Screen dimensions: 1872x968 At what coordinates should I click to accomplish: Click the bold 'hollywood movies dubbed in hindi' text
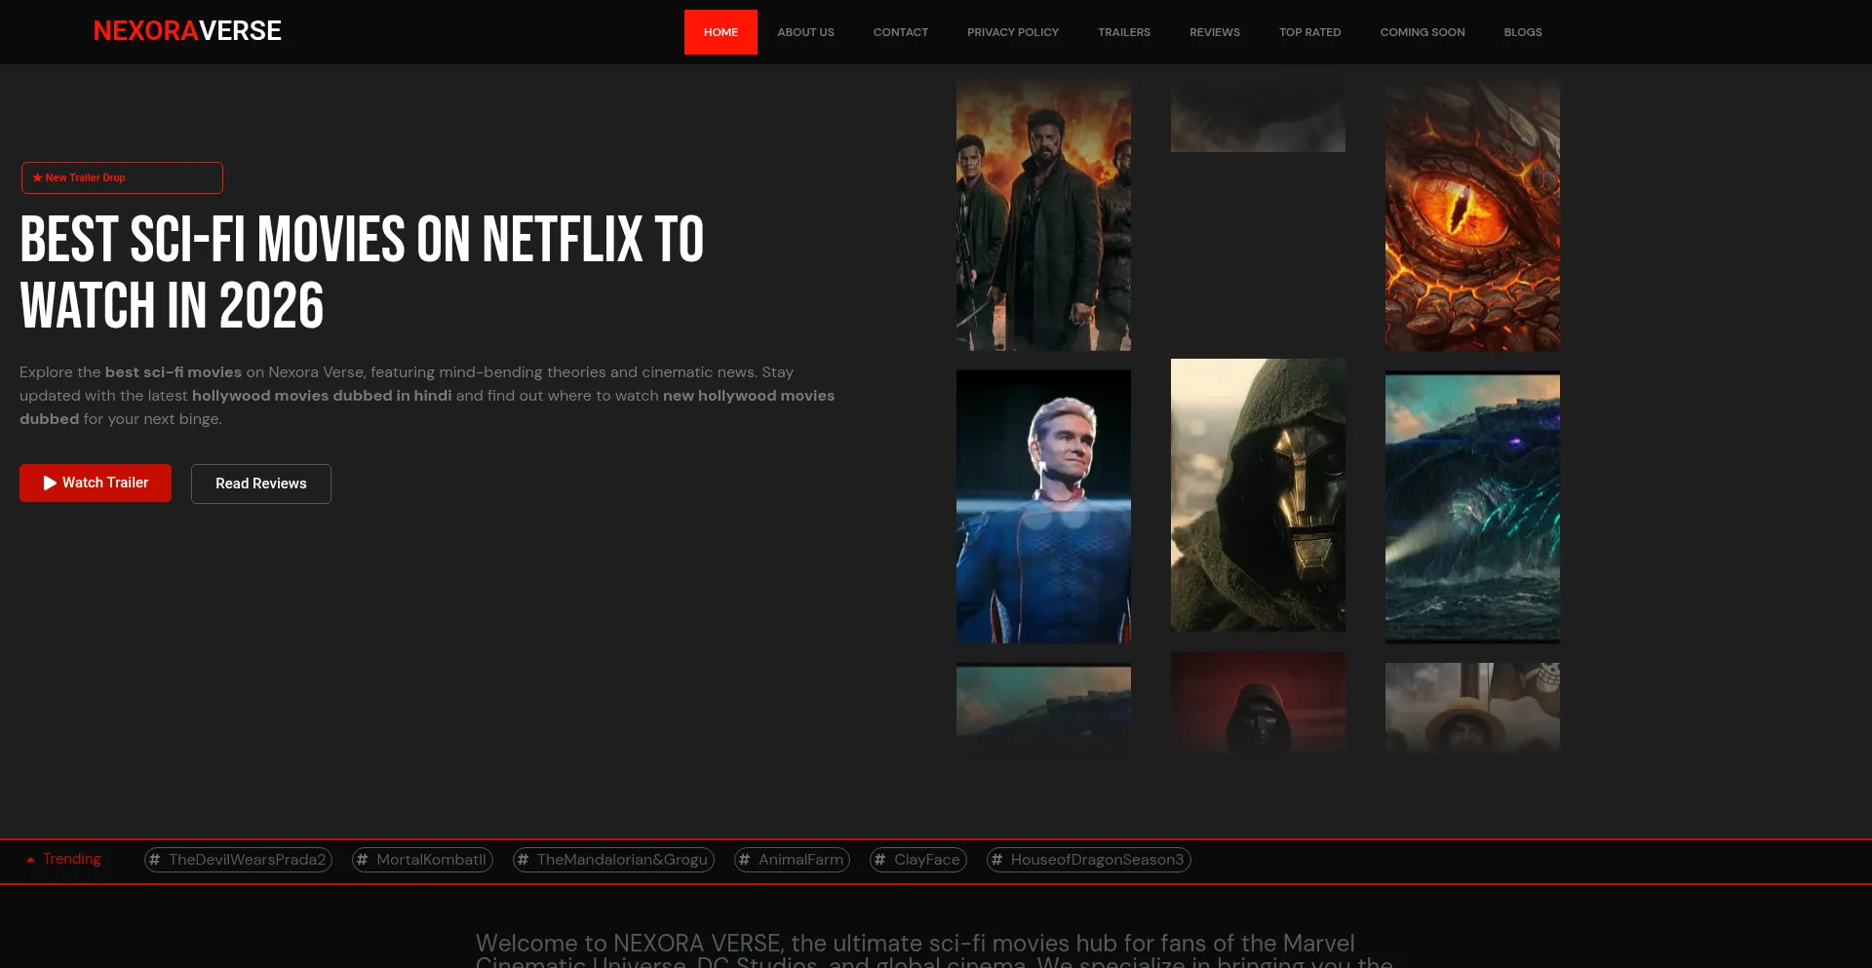click(322, 396)
